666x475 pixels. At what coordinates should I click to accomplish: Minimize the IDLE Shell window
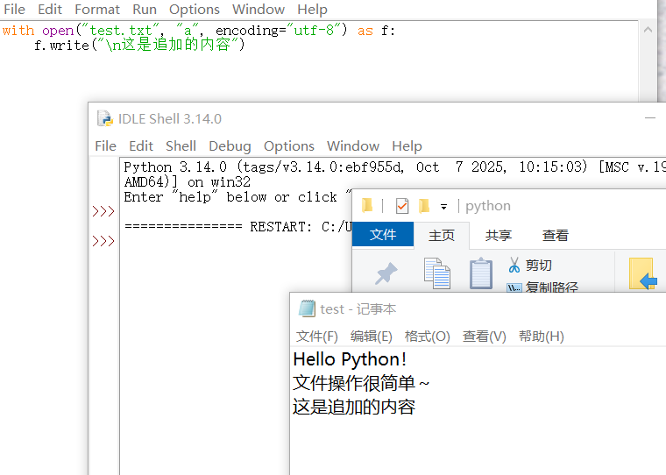650,117
